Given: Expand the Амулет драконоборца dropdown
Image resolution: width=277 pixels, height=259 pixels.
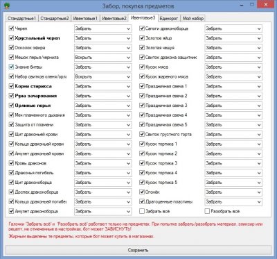Looking at the screenshot, I should coord(102,211).
